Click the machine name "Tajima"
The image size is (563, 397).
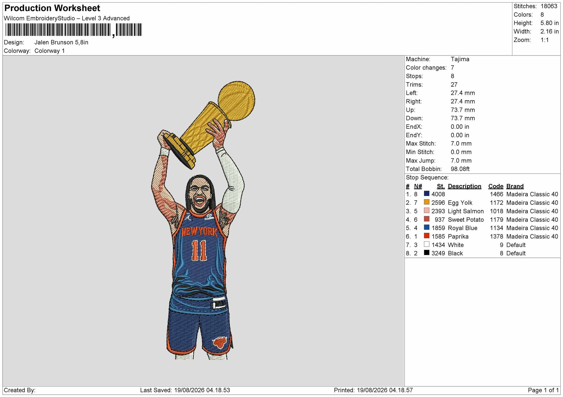click(x=460, y=59)
